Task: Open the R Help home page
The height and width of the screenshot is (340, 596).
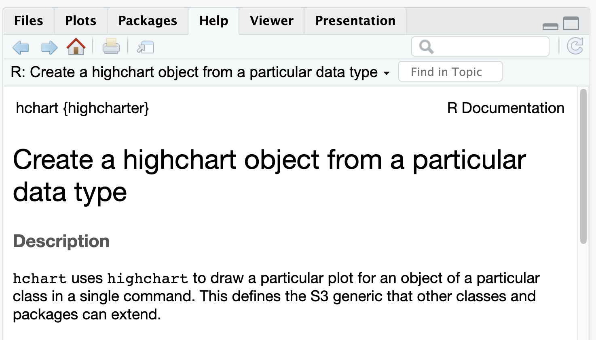Action: coord(76,47)
